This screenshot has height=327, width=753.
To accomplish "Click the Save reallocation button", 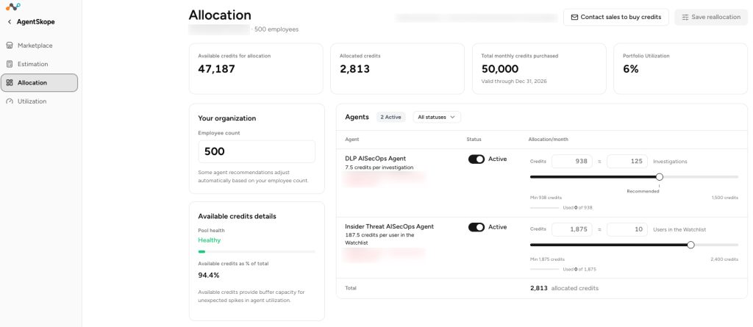I will (x=711, y=17).
